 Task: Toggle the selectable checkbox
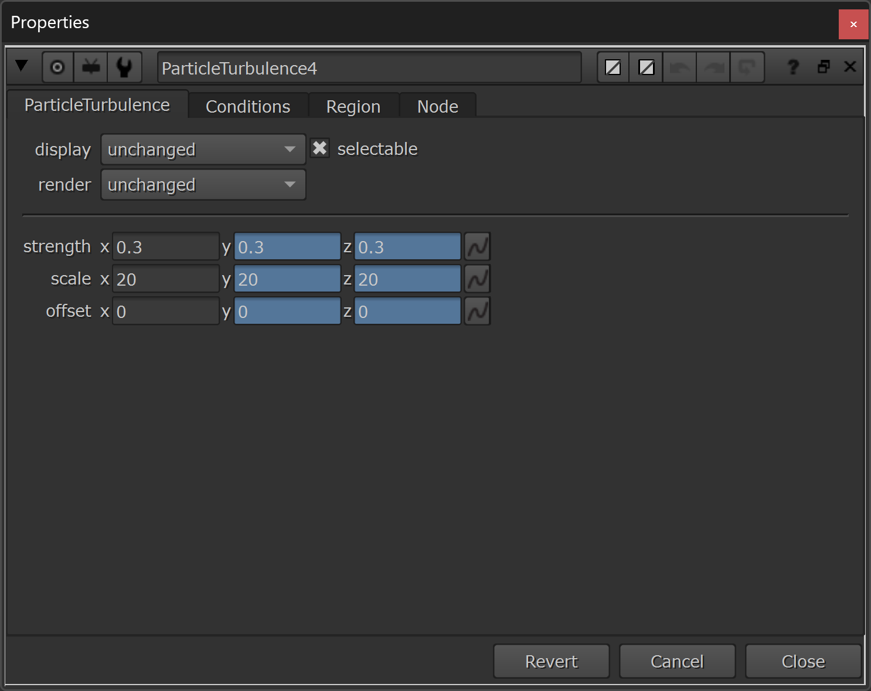tap(319, 148)
